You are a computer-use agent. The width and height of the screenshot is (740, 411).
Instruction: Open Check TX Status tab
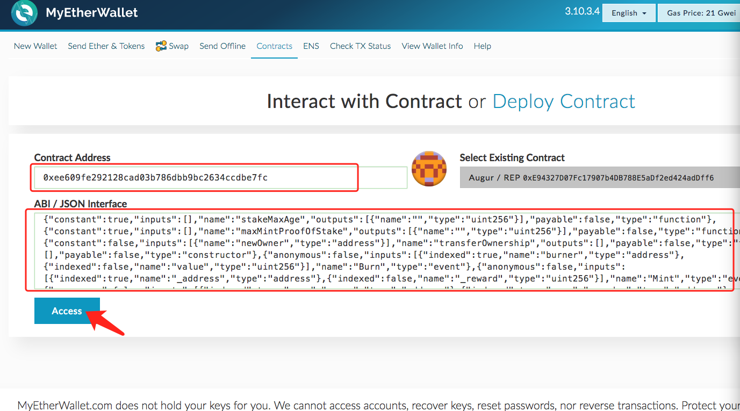[361, 46]
